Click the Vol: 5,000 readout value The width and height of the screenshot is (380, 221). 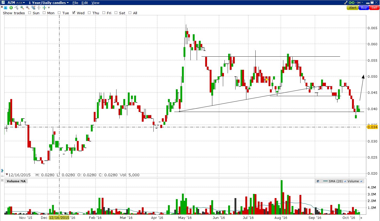pos(129,175)
